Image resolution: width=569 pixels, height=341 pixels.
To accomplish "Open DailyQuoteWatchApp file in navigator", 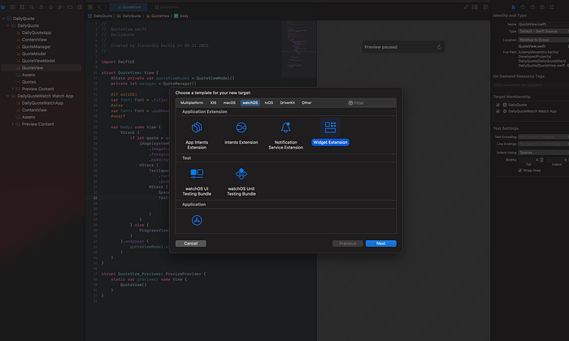I will [42, 103].
